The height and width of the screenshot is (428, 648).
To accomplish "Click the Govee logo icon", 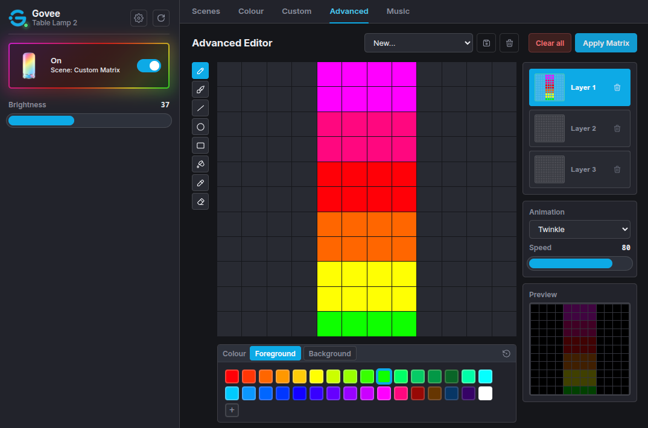I will (17, 18).
